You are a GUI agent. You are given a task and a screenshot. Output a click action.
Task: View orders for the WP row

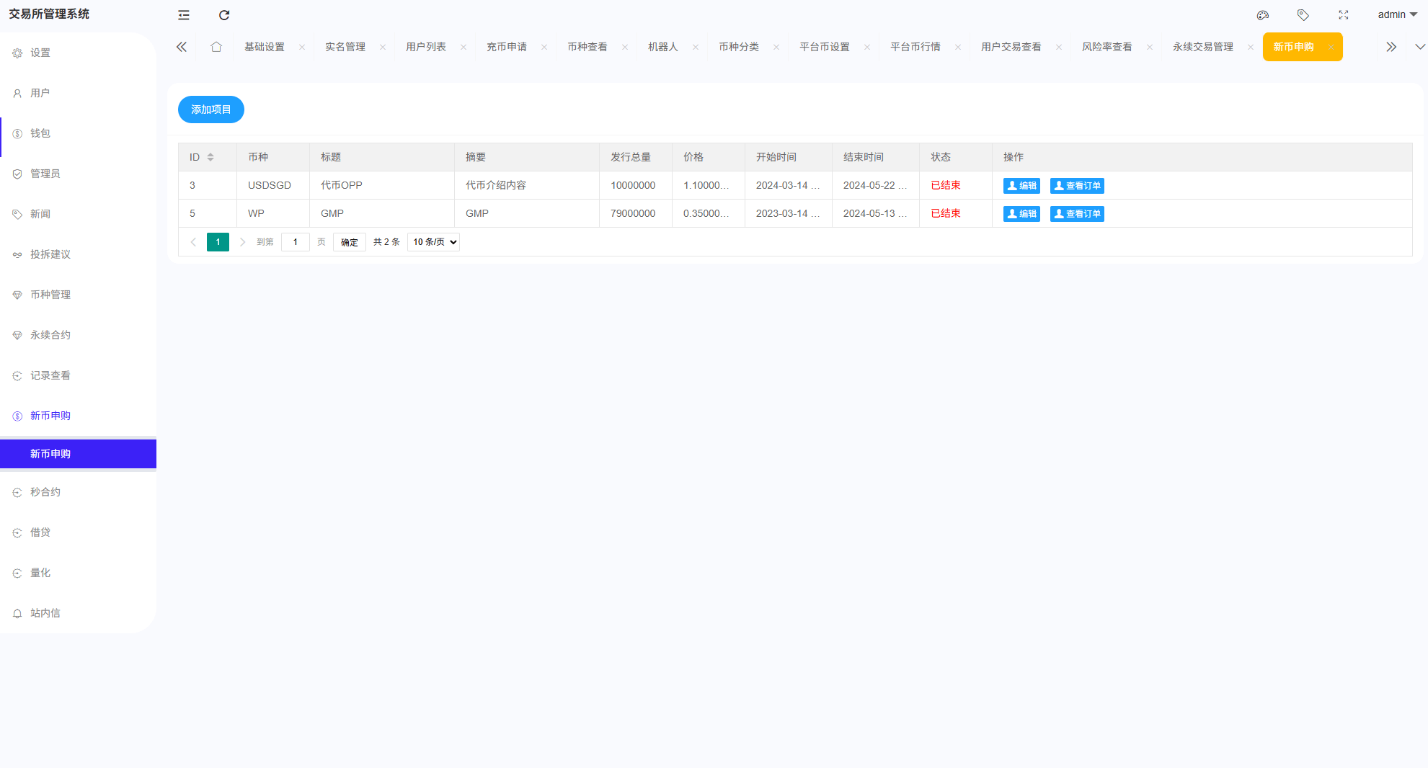pyautogui.click(x=1076, y=214)
